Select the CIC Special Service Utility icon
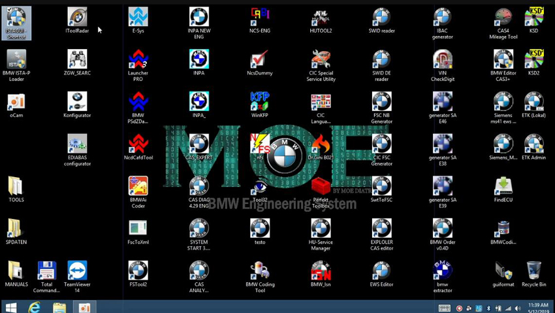 click(x=321, y=65)
